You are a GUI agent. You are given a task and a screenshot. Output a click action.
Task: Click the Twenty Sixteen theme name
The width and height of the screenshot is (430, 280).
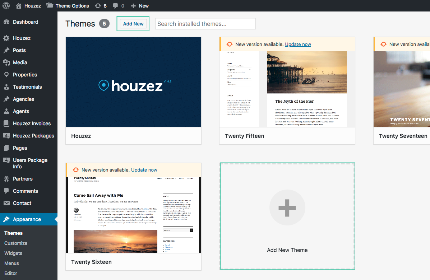[x=91, y=262]
